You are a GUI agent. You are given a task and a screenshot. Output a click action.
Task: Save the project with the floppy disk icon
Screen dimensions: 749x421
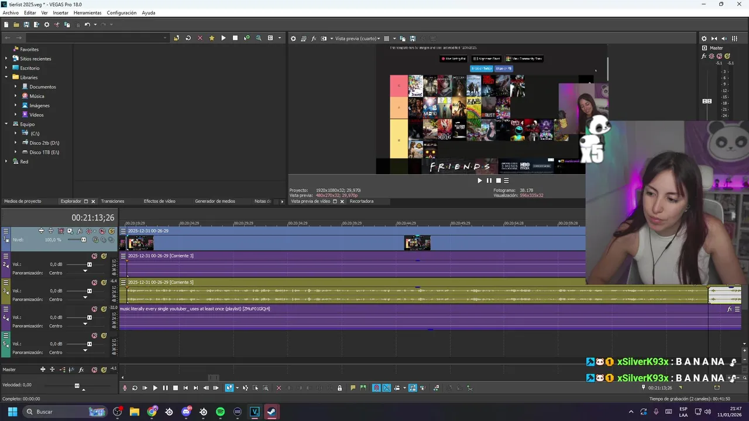[26, 25]
